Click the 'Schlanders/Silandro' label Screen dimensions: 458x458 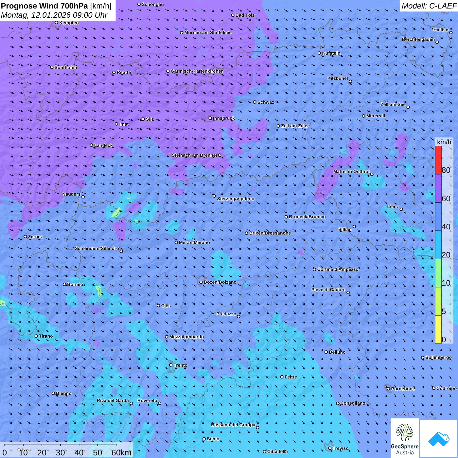tap(97, 248)
